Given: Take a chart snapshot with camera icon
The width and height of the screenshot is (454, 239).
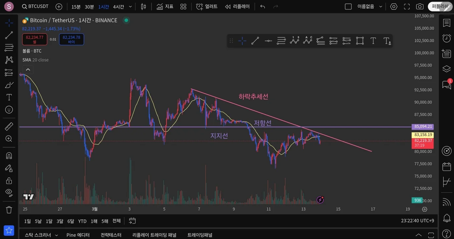Looking at the screenshot, I should 420,6.
